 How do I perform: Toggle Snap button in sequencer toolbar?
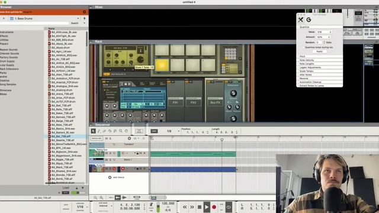click(x=154, y=131)
